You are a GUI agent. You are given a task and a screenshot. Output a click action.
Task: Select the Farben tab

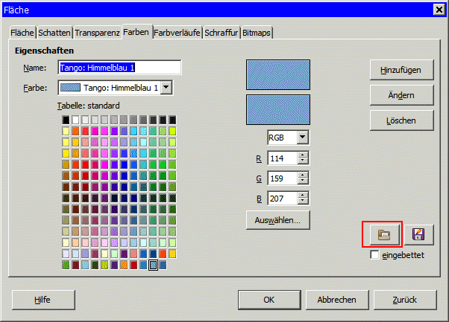pyautogui.click(x=136, y=32)
